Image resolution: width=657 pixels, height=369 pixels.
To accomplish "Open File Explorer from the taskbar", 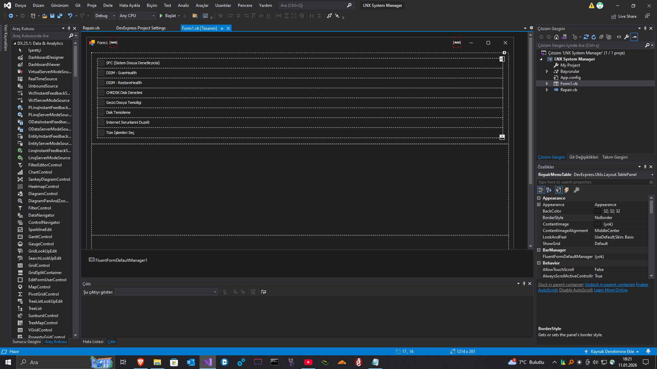I will tap(157, 362).
